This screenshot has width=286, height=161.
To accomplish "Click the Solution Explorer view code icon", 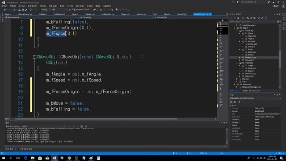I will coord(259,18).
